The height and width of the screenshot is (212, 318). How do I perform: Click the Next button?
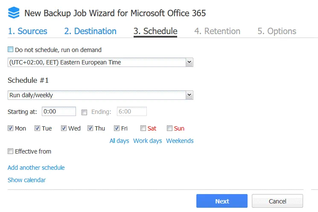click(x=222, y=201)
